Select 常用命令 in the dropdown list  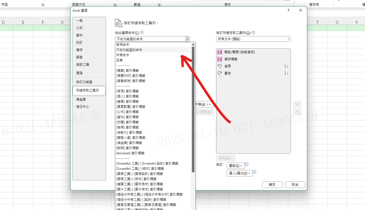[x=123, y=45]
